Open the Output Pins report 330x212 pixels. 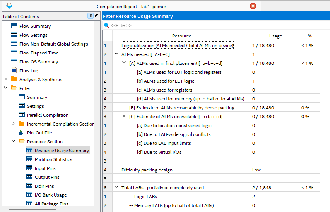[47, 177]
